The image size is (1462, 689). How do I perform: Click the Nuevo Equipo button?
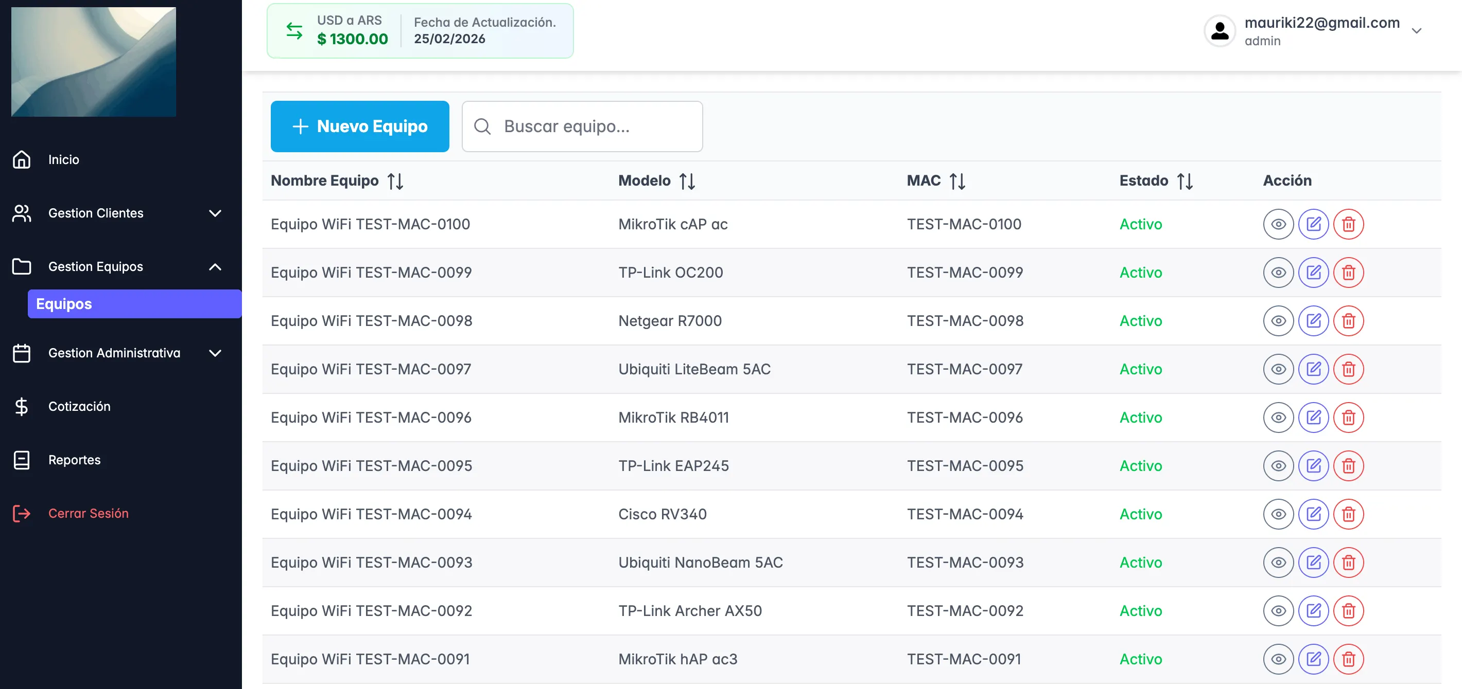360,126
